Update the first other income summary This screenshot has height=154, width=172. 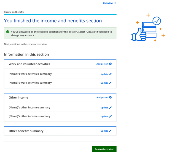[104, 108]
